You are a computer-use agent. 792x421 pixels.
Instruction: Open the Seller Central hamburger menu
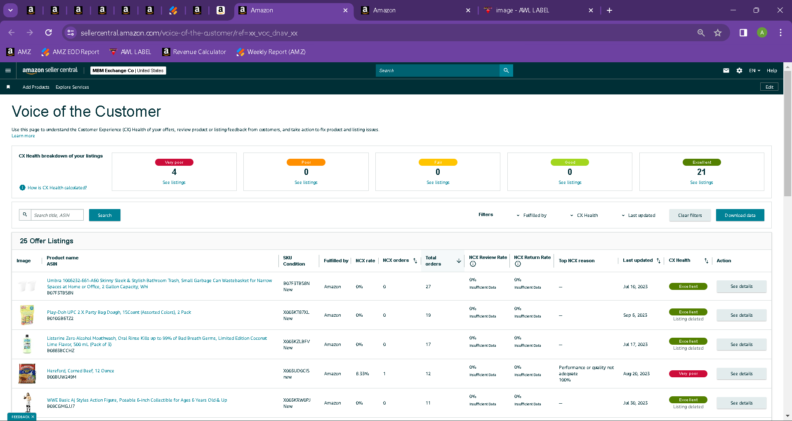click(8, 71)
